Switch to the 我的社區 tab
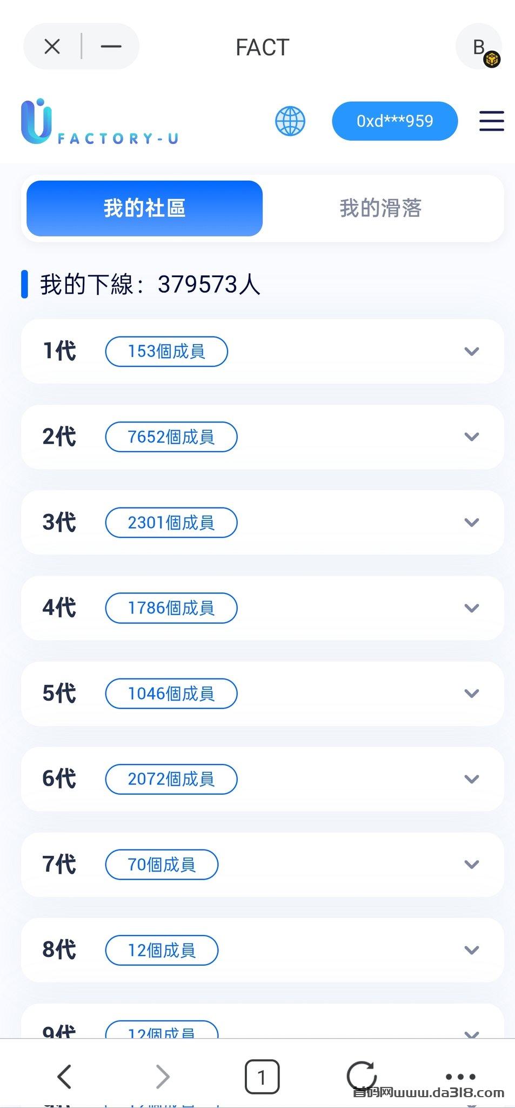515x1108 pixels. [144, 208]
